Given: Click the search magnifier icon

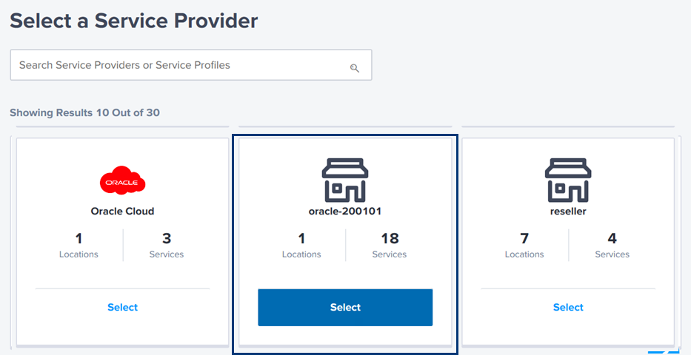Looking at the screenshot, I should [355, 68].
